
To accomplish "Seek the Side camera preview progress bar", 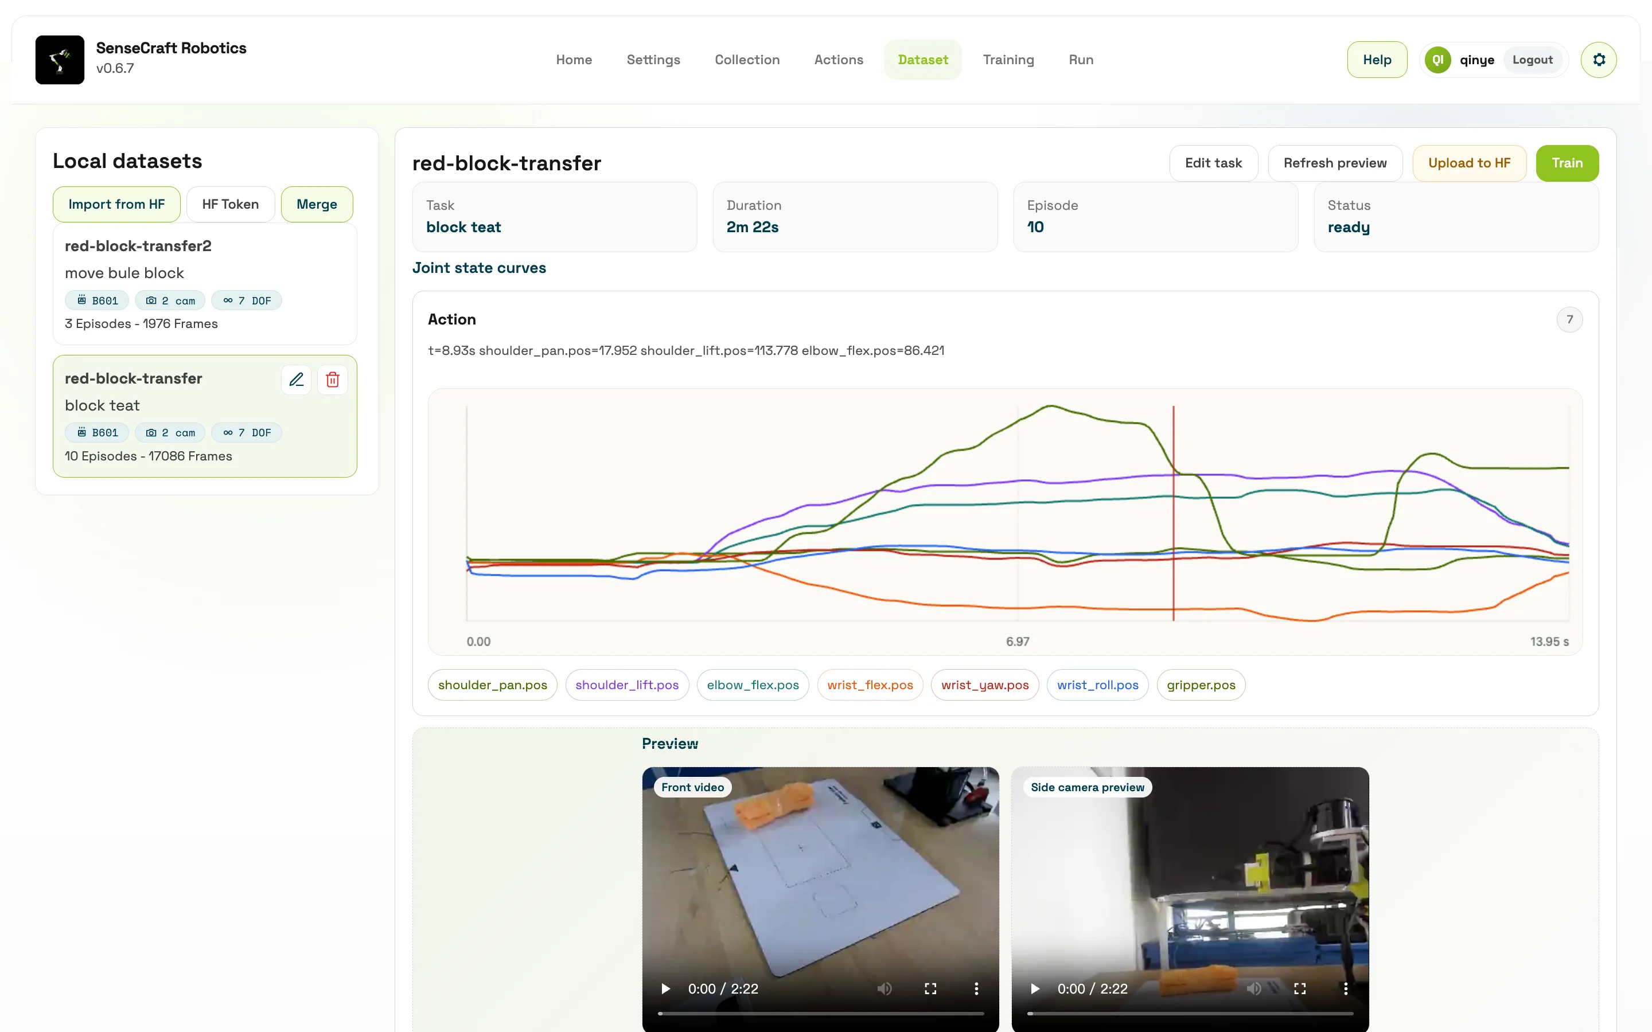I will click(1190, 1014).
